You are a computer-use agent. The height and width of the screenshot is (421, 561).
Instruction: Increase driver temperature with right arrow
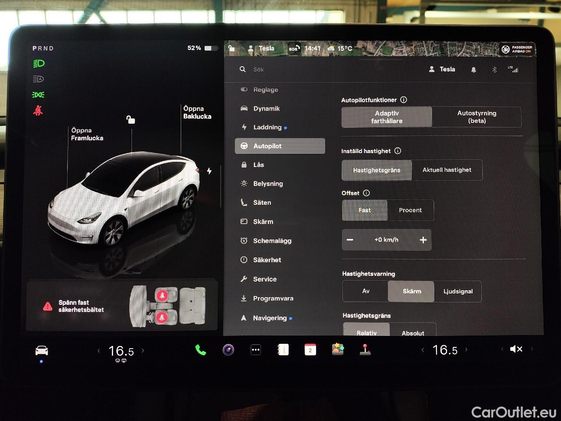click(143, 351)
